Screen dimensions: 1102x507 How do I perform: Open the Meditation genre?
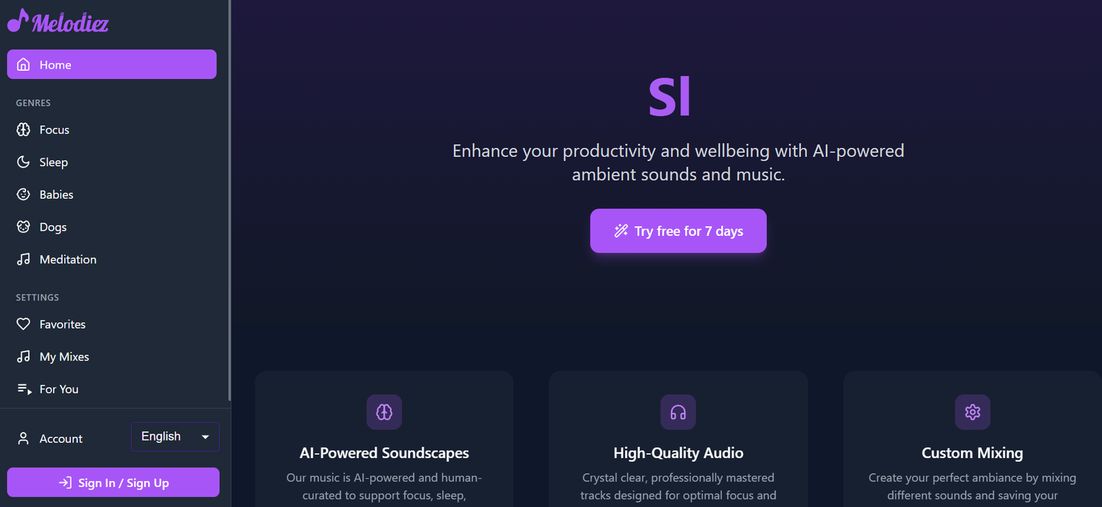point(67,259)
